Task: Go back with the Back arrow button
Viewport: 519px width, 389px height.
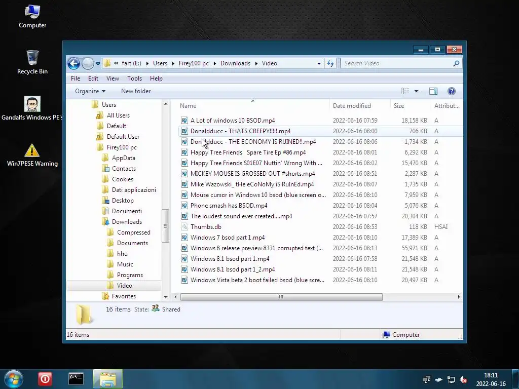Action: coord(74,63)
